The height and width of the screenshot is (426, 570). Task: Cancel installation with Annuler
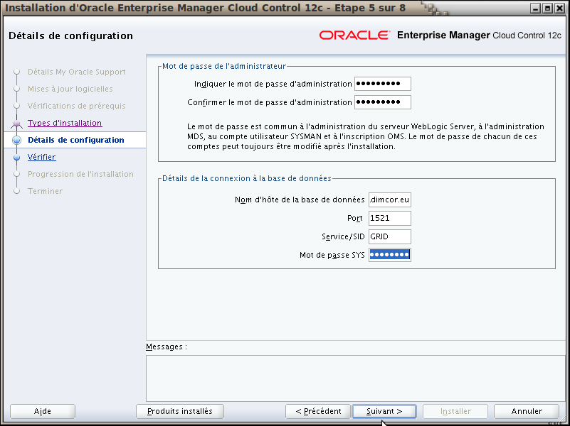[x=527, y=411]
